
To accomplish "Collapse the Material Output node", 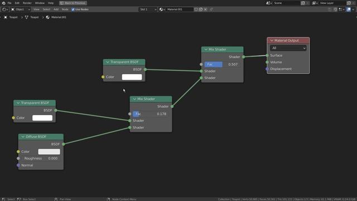I will 272,41.
